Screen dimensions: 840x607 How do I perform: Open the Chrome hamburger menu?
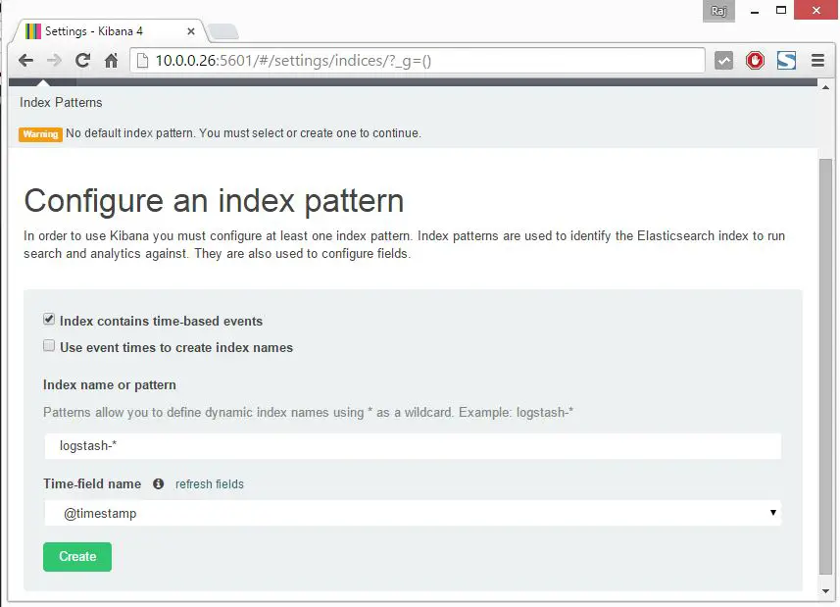pos(818,61)
